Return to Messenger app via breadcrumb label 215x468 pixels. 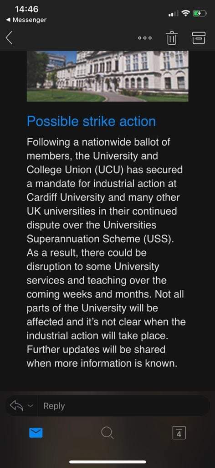30,20
